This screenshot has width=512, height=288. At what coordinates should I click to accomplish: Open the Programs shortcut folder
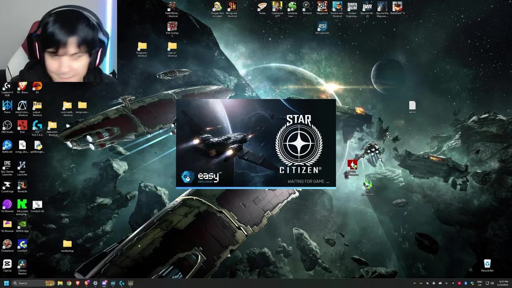coord(142,49)
